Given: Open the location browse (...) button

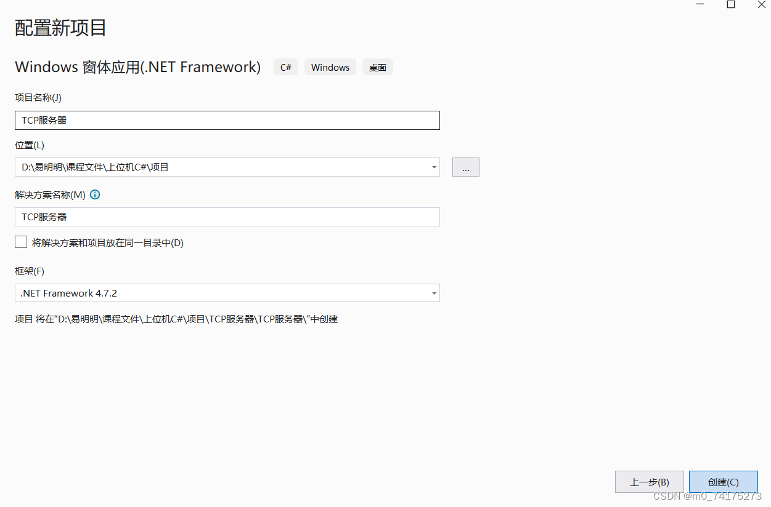Looking at the screenshot, I should (x=465, y=167).
